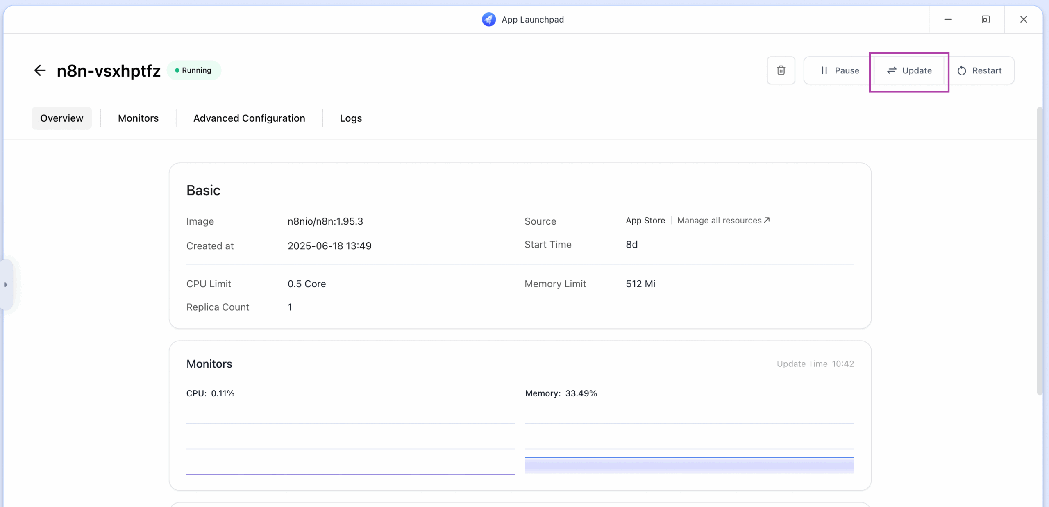This screenshot has width=1049, height=507.
Task: Click the Monitors section heading
Action: pos(209,364)
